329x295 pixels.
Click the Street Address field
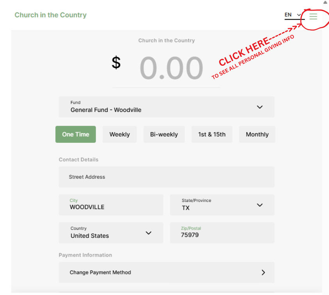pyautogui.click(x=166, y=177)
